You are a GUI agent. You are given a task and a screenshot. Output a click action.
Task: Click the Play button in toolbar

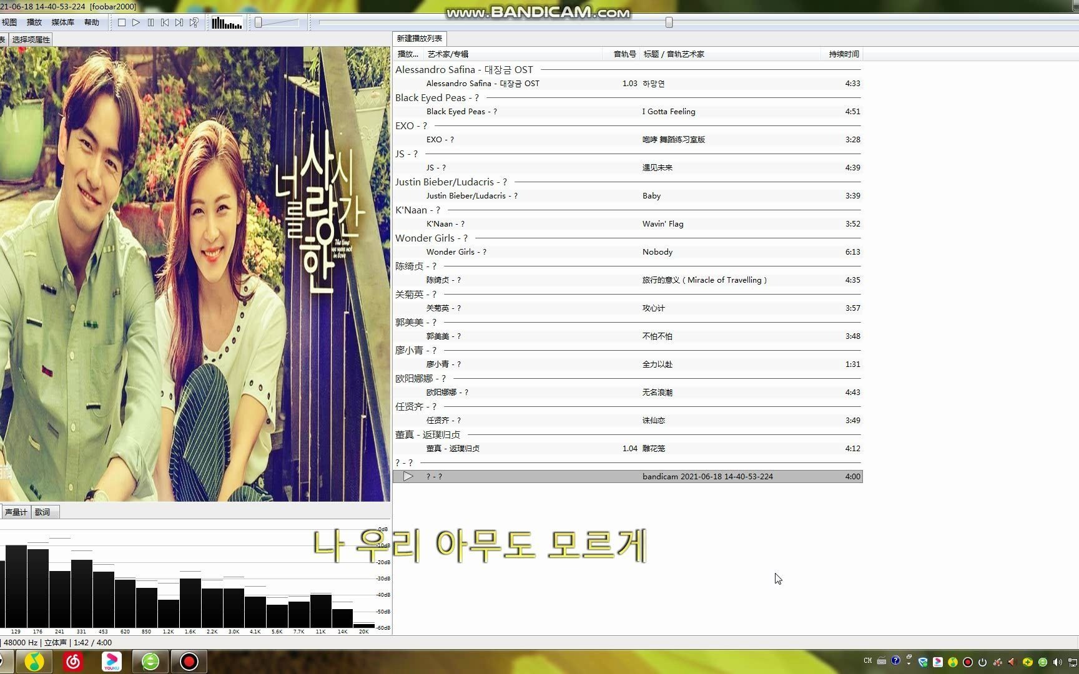click(x=136, y=22)
